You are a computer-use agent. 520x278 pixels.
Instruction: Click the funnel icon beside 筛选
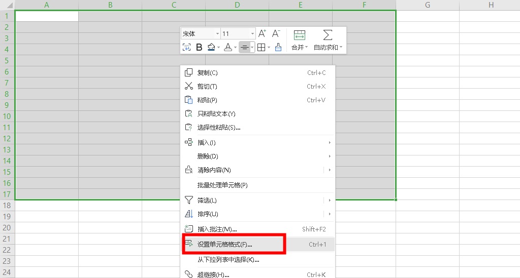point(189,200)
